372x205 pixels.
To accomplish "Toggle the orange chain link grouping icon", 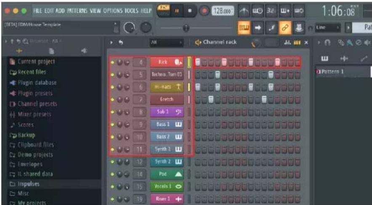I will click(285, 28).
